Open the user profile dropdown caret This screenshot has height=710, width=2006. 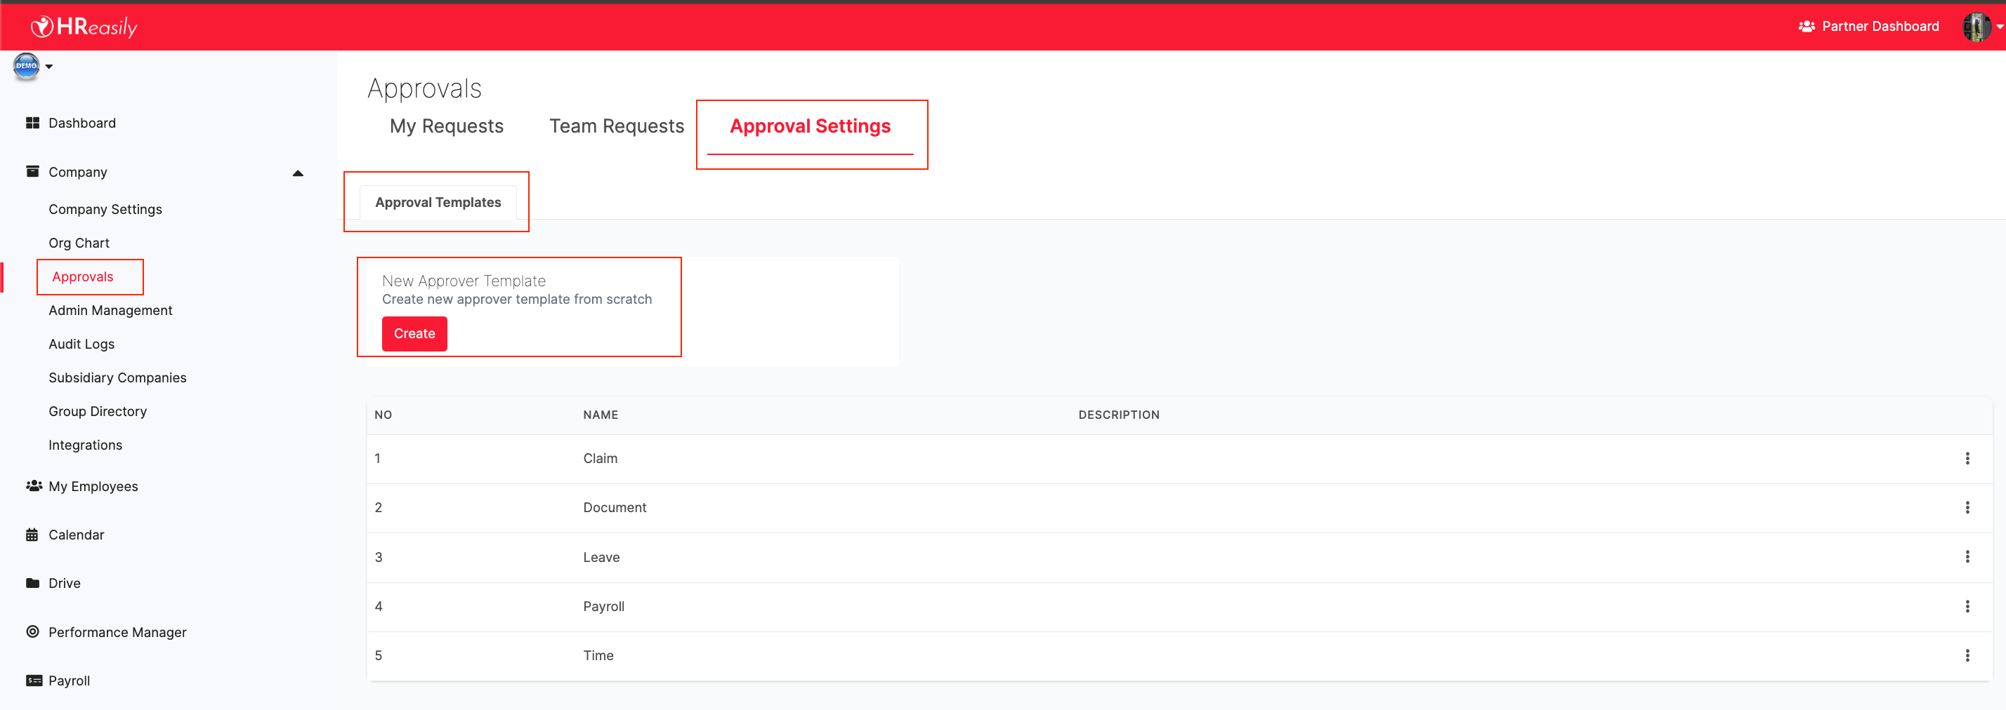tap(1999, 27)
